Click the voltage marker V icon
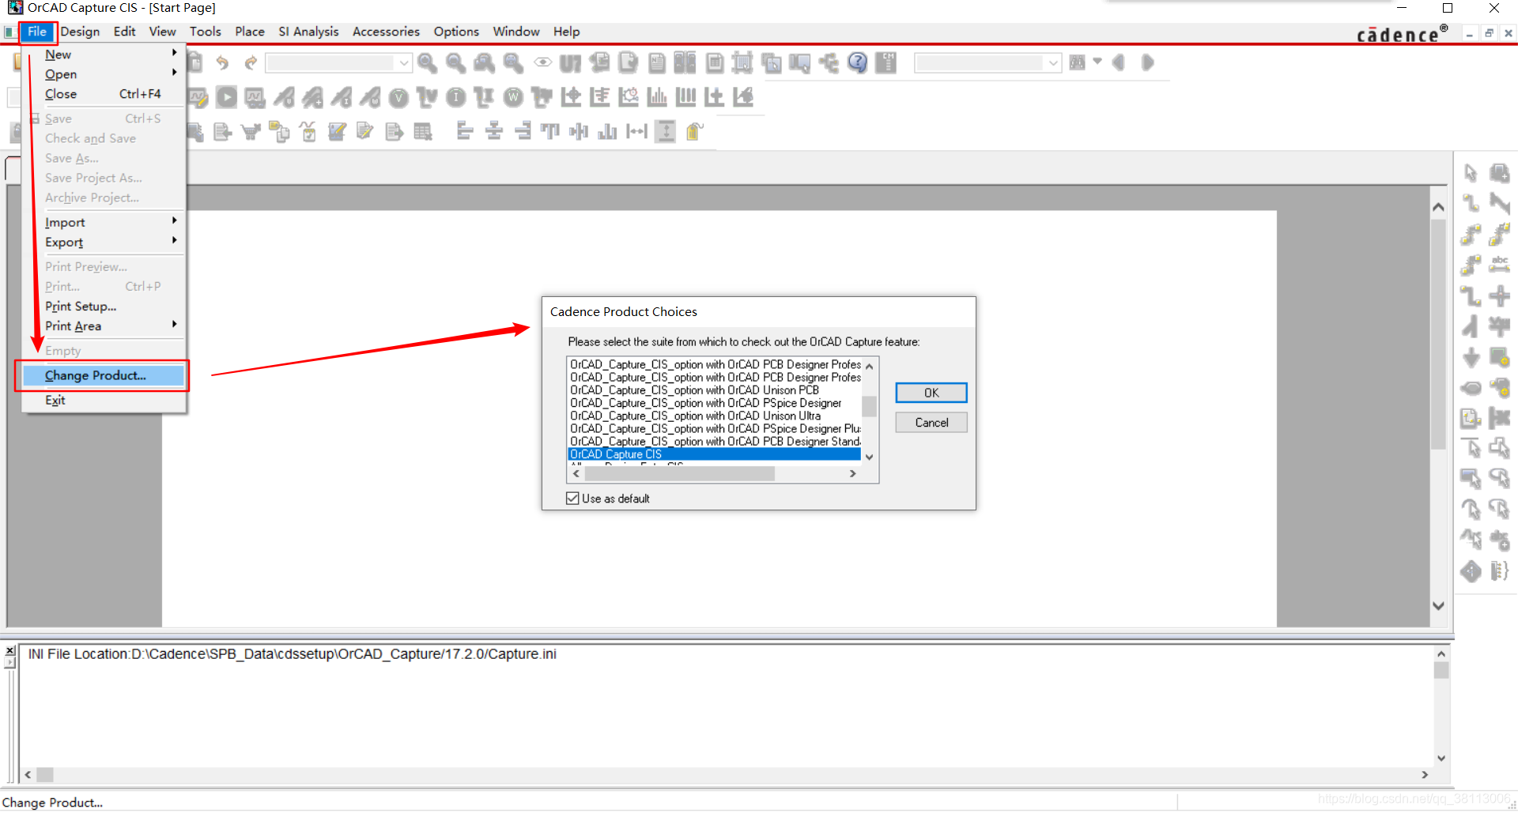This screenshot has height=813, width=1518. (x=398, y=98)
